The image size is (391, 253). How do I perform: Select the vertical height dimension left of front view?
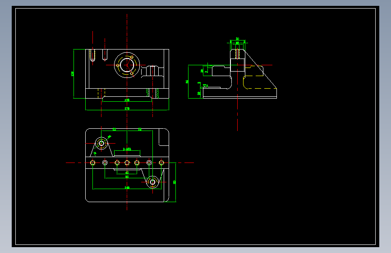tap(73, 74)
